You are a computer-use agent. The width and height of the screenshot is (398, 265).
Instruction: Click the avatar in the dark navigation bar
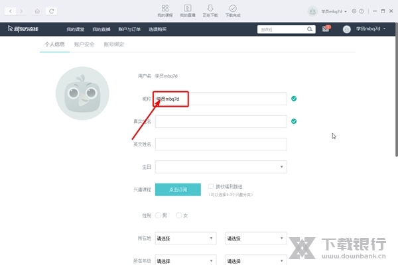click(347, 29)
